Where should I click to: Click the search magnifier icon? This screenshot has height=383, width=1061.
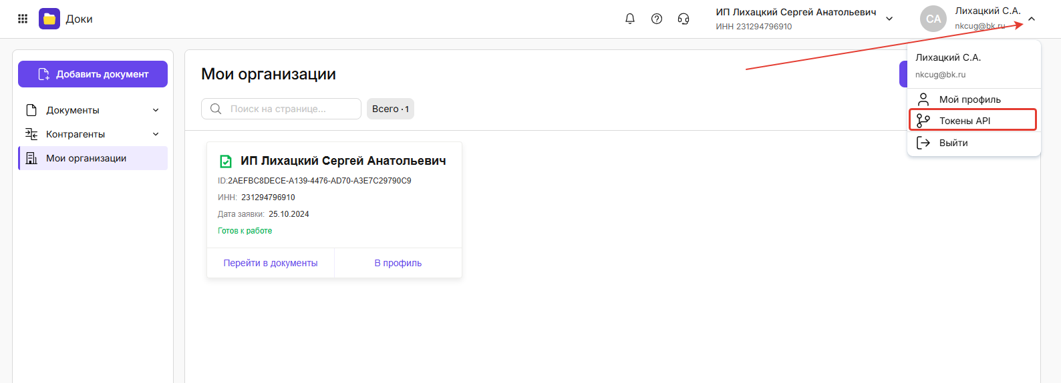[216, 109]
